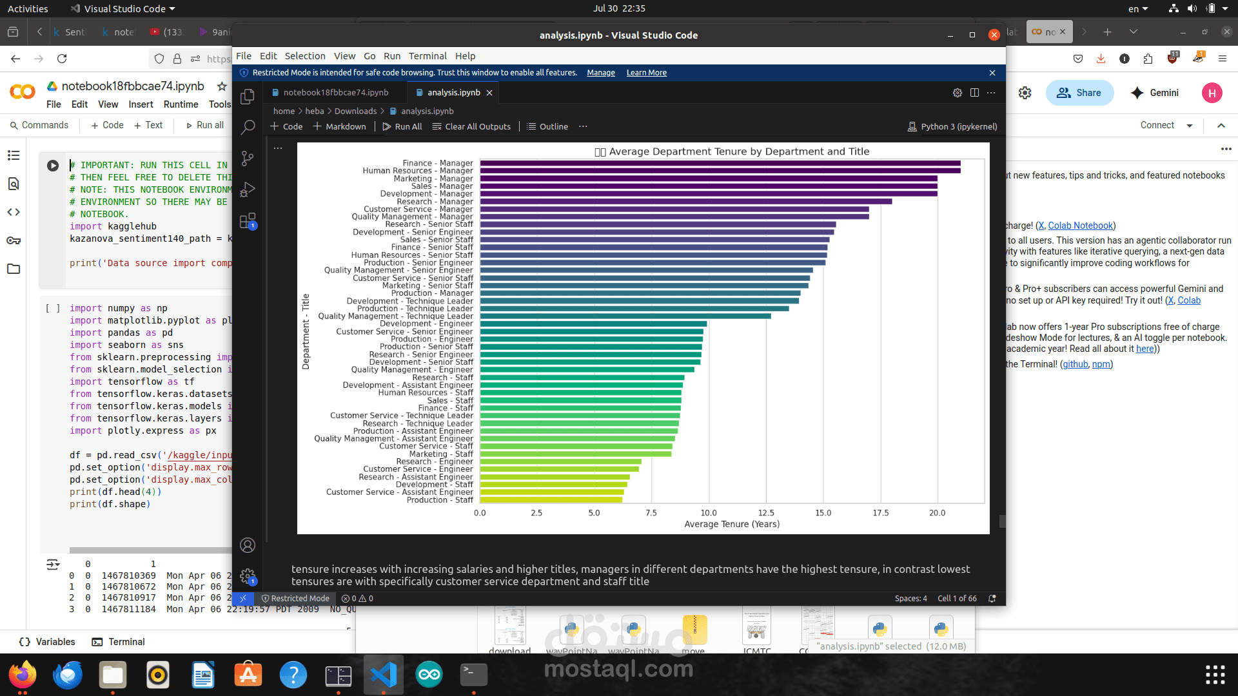The height and width of the screenshot is (696, 1238).
Task: Click Run All in notebook toolbar
Action: pos(402,126)
